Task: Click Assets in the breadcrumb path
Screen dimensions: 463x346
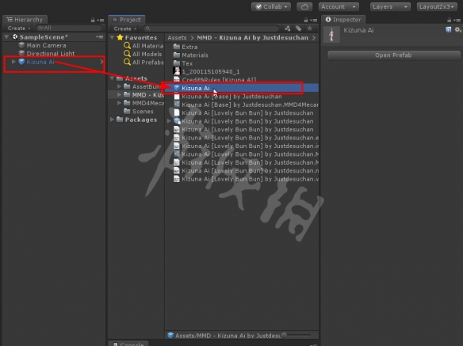Action: (177, 38)
